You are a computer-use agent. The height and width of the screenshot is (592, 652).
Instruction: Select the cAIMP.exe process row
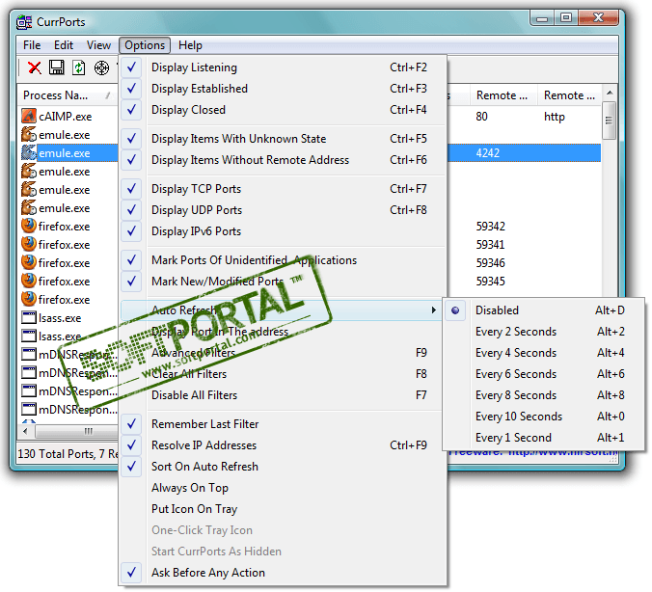69,117
